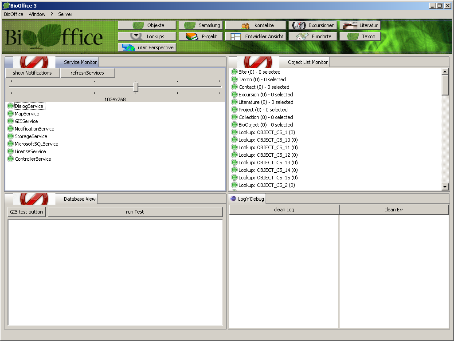Select 'Lookup: OBJECT_CS_12 (0)' row
The image size is (454, 341).
tap(268, 155)
